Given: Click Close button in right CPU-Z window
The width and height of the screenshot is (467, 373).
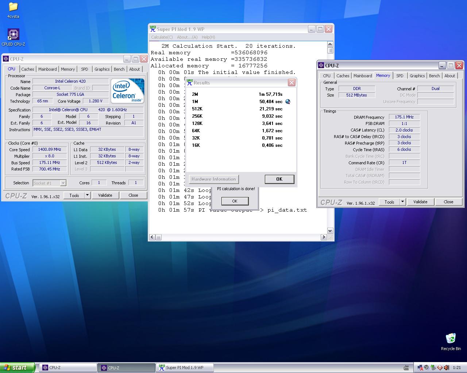Looking at the screenshot, I should click(448, 202).
